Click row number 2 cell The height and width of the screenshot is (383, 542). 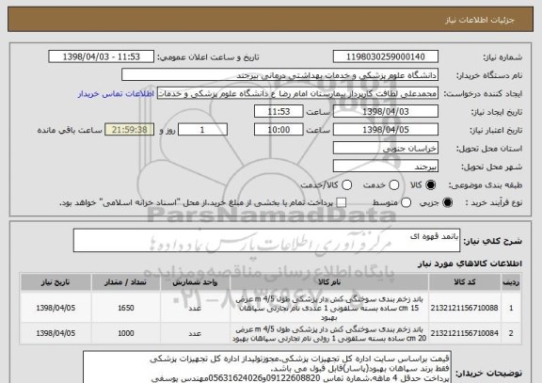511,333
